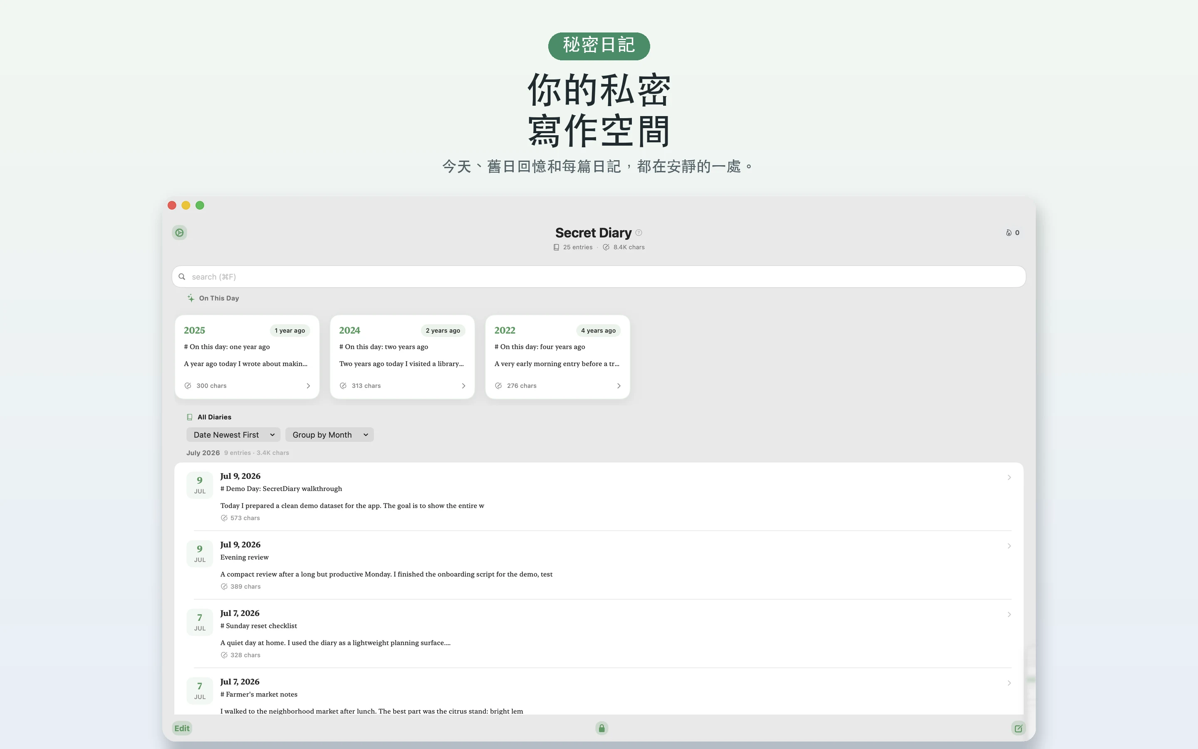Image resolution: width=1198 pixels, height=749 pixels.
Task: Click the magnifier icon in search bar
Action: pos(182,276)
